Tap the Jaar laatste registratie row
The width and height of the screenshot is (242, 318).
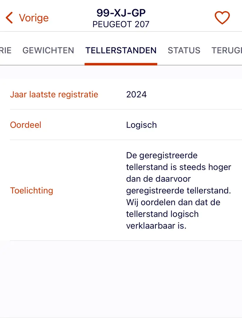coord(121,94)
